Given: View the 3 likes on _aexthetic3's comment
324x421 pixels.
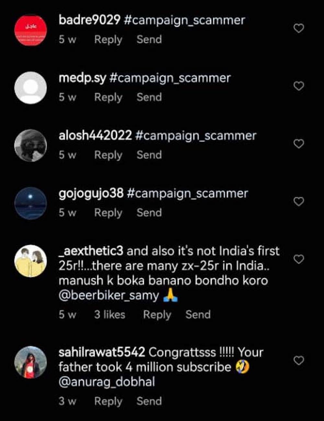Looking at the screenshot, I should coord(110,315).
